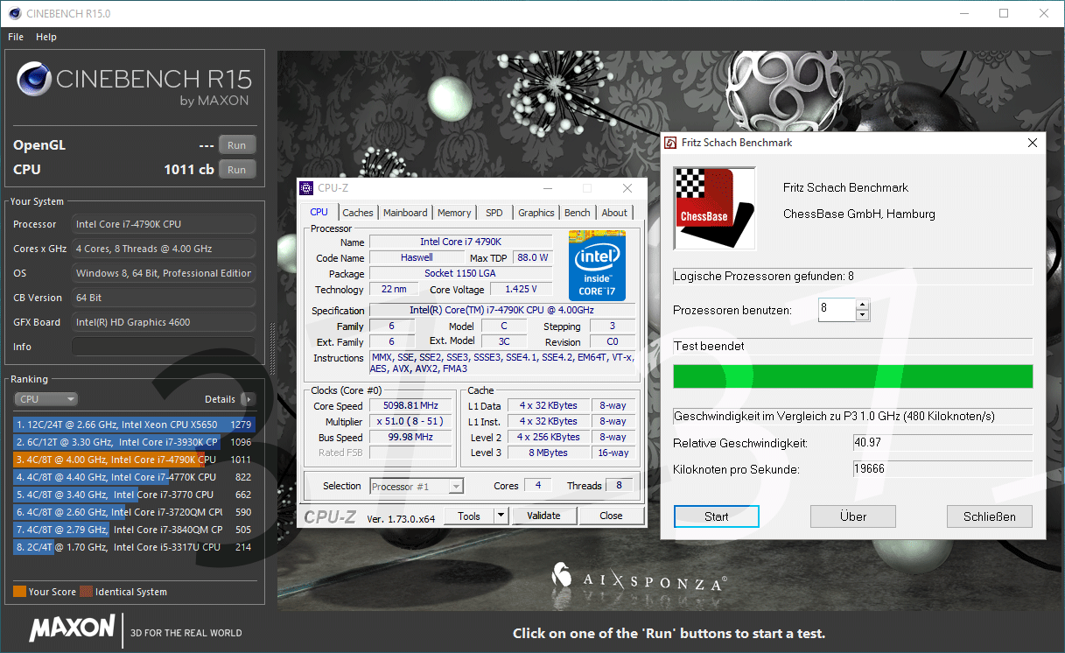Screen dimensions: 1065x653
Task: Switch to the Caches tab in CPU-Z
Action: coord(358,213)
